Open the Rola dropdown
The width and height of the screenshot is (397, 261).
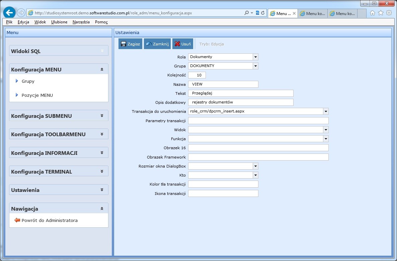coord(255,57)
